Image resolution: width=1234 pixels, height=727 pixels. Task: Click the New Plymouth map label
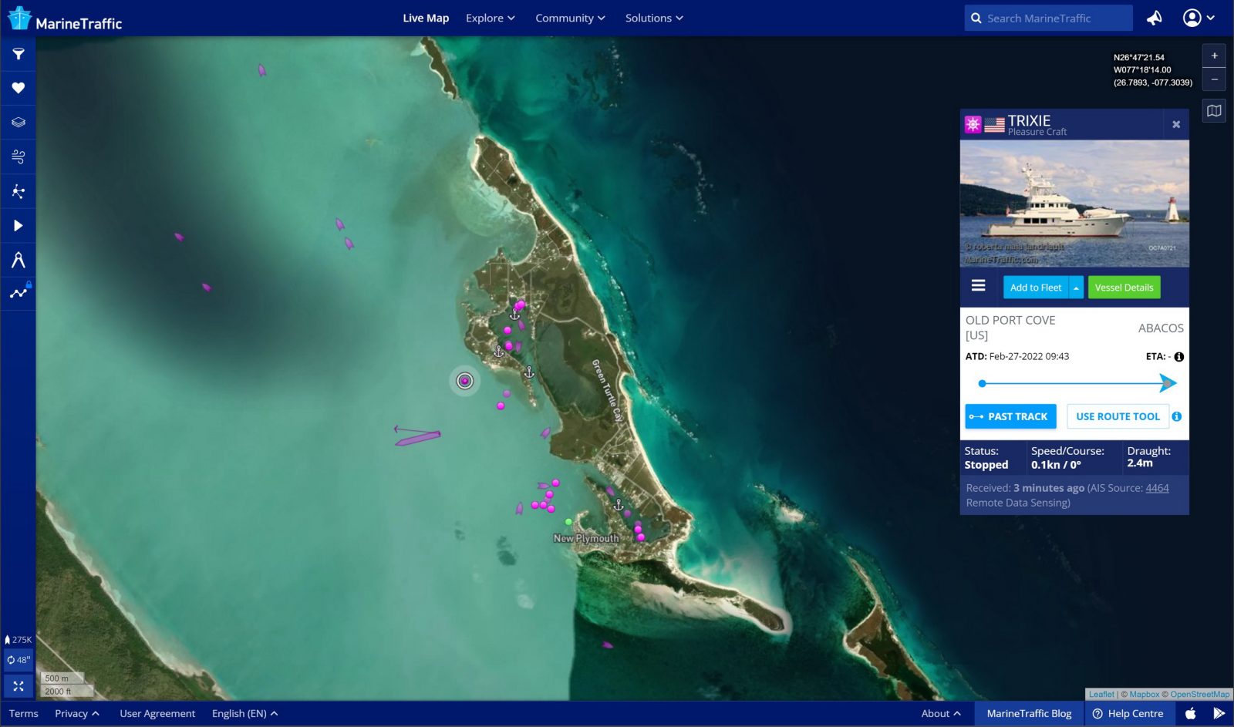point(586,538)
